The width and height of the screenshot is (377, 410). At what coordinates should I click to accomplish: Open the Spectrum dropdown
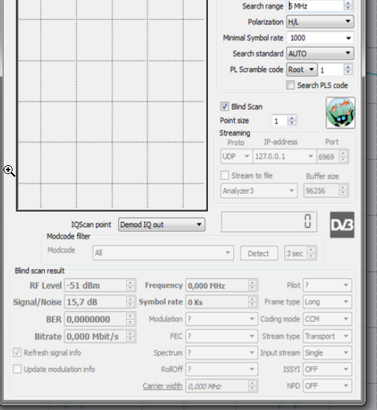tap(221, 352)
